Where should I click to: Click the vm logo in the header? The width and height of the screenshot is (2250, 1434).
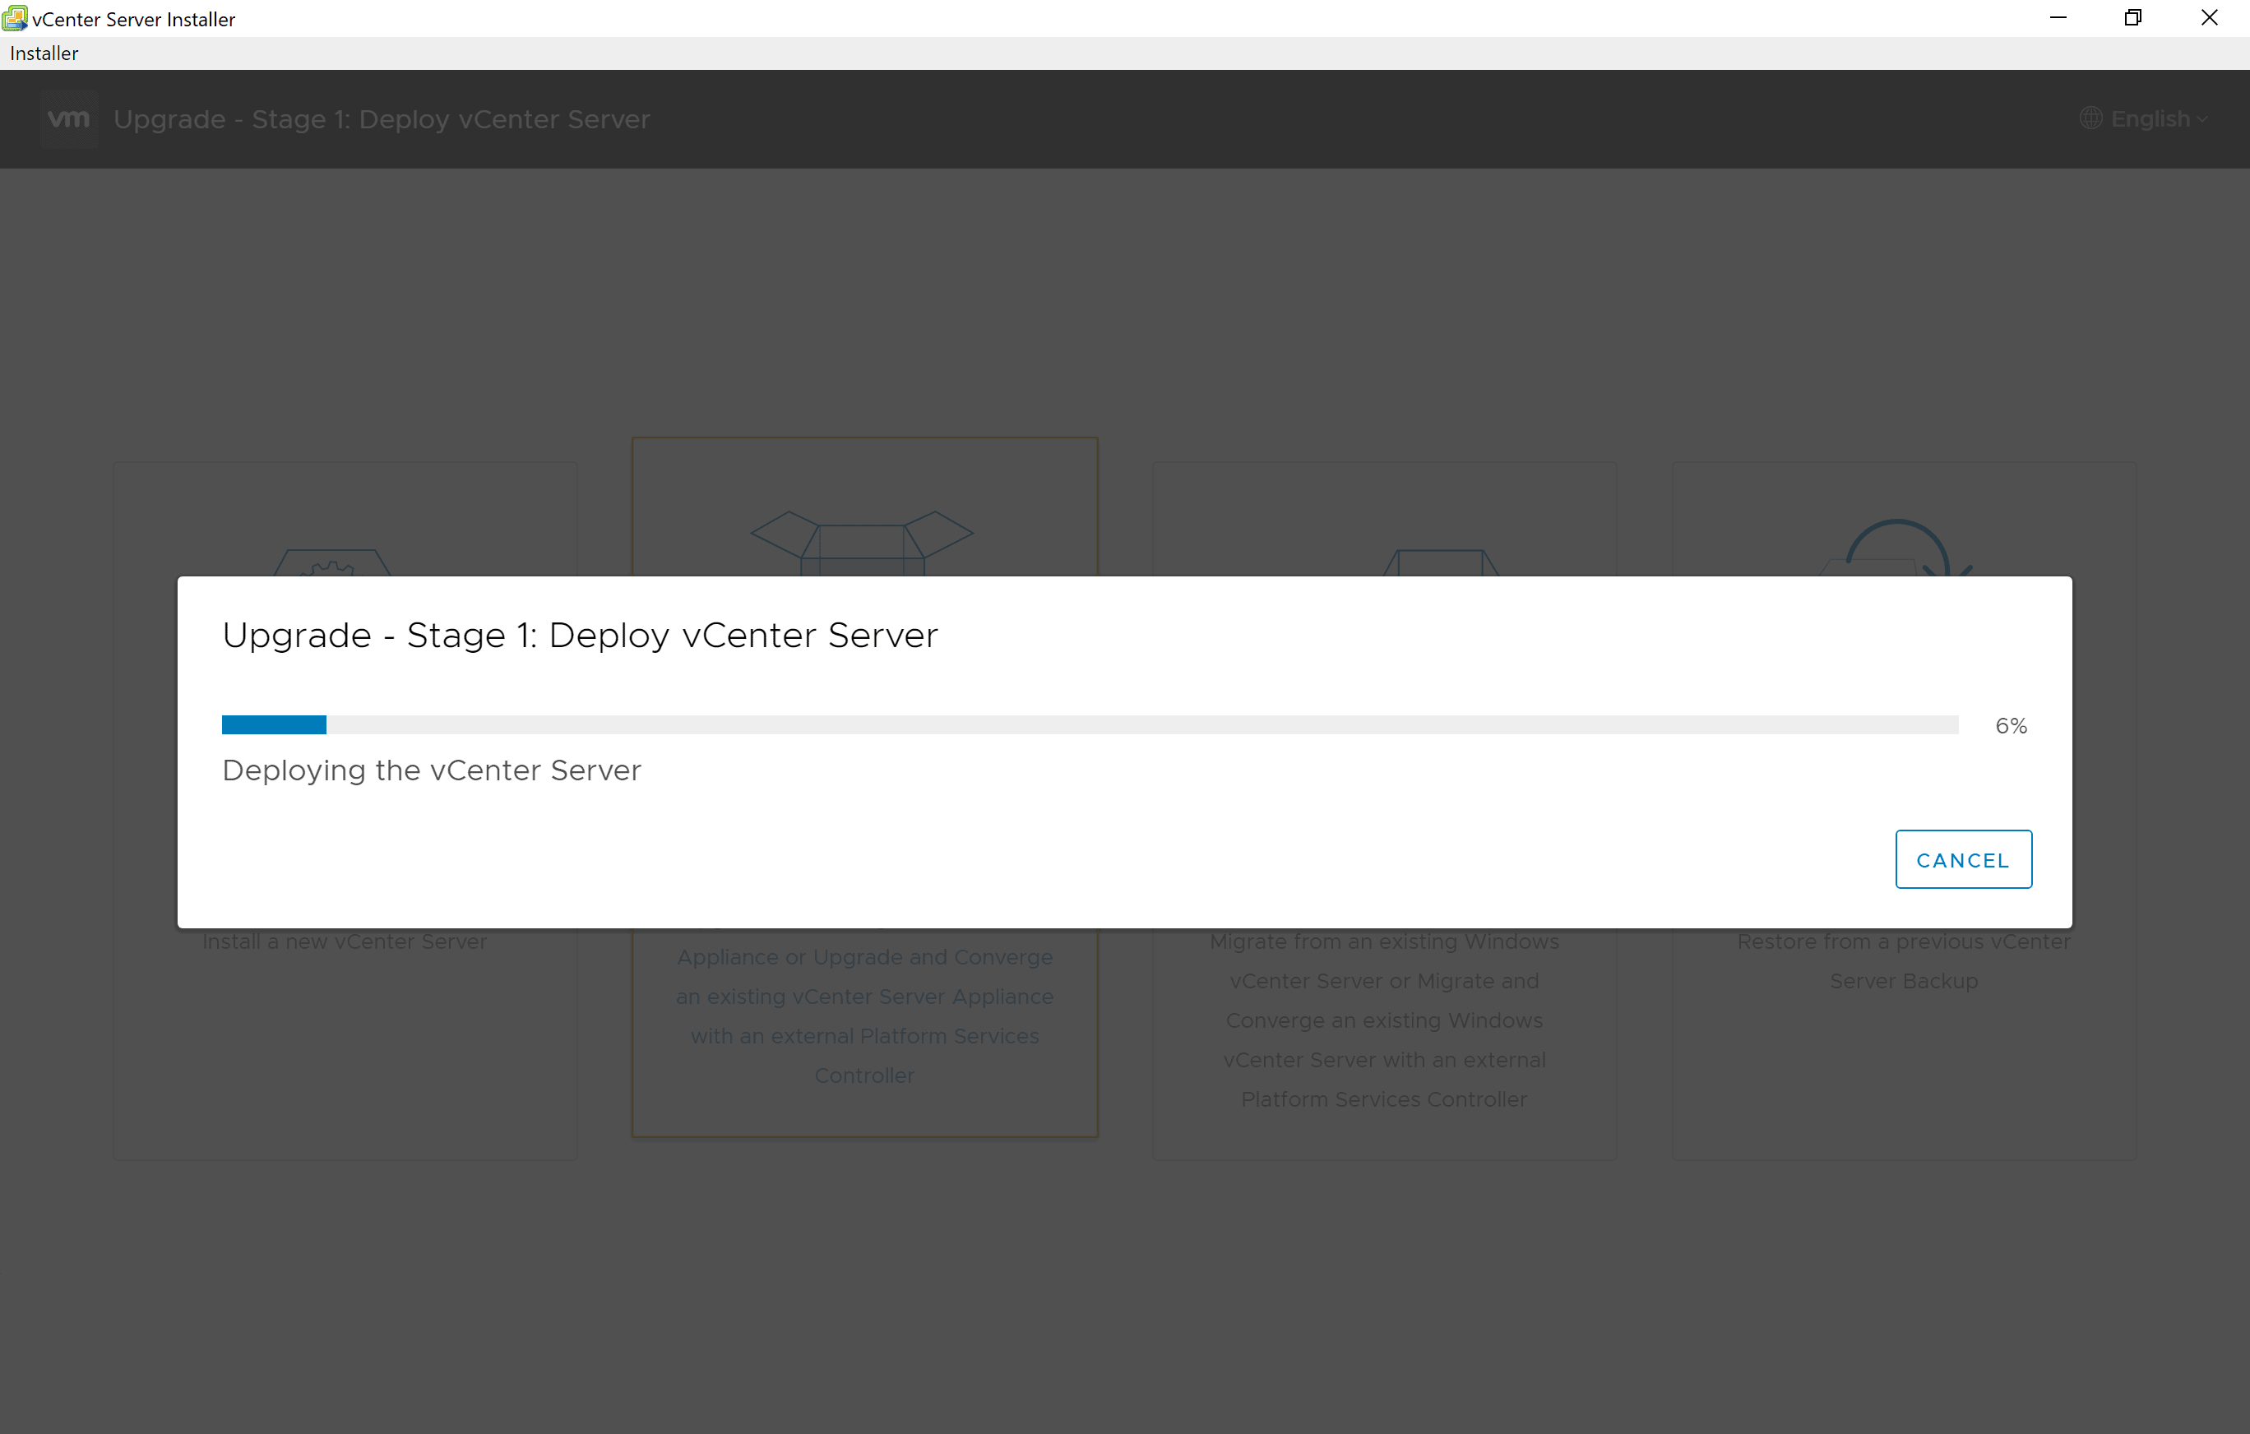pos(69,118)
